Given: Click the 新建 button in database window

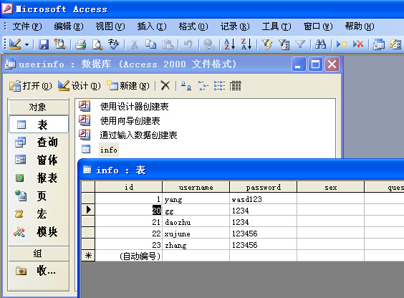Looking at the screenshot, I should coord(128,86).
